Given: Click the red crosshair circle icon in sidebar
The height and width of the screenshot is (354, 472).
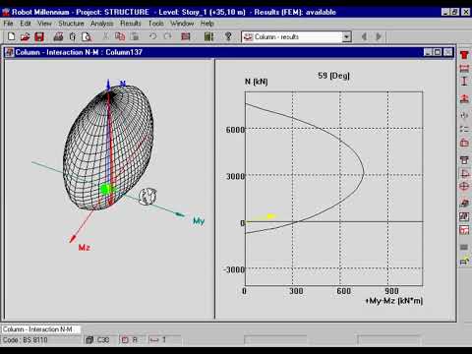Looking at the screenshot, I should [464, 187].
